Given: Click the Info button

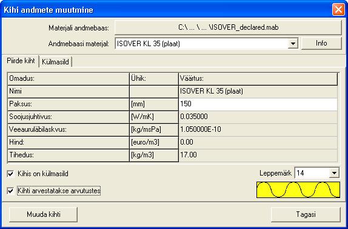Looking at the screenshot, I should click(321, 43).
